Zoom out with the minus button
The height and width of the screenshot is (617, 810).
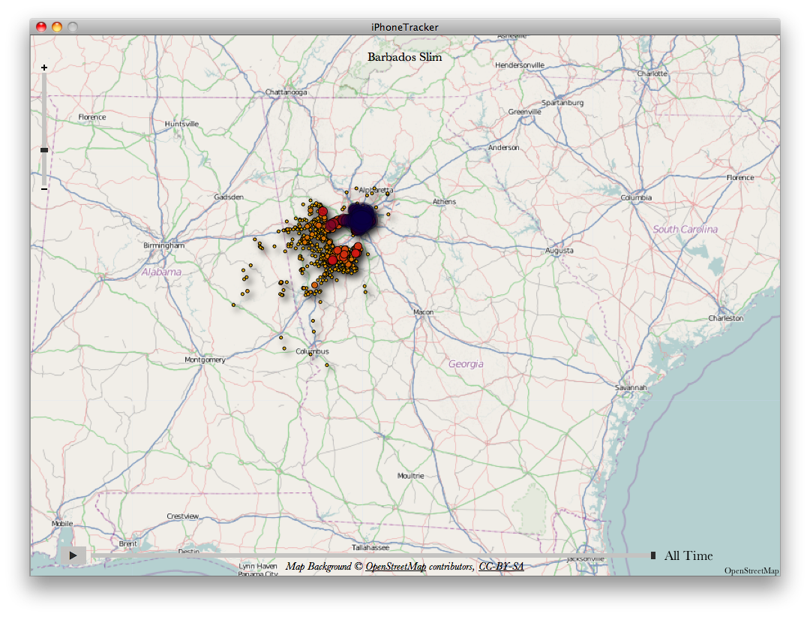click(x=44, y=189)
